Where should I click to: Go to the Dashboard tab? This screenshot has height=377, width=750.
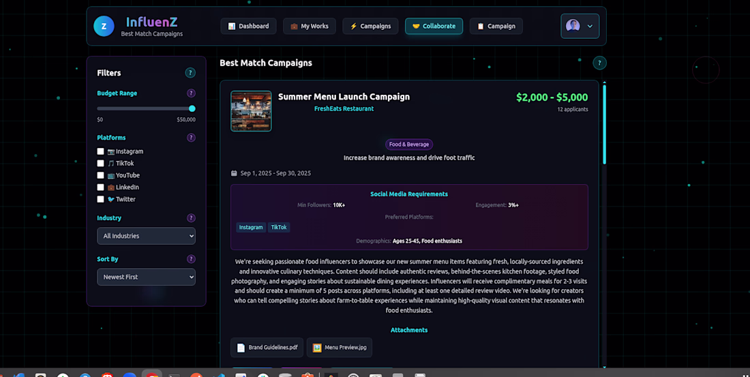pyautogui.click(x=248, y=27)
